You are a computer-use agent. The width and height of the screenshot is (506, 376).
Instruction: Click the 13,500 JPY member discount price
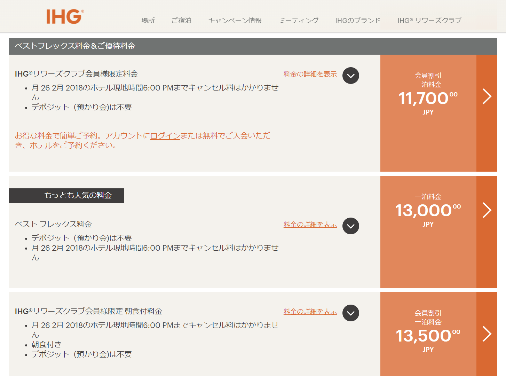(x=428, y=336)
